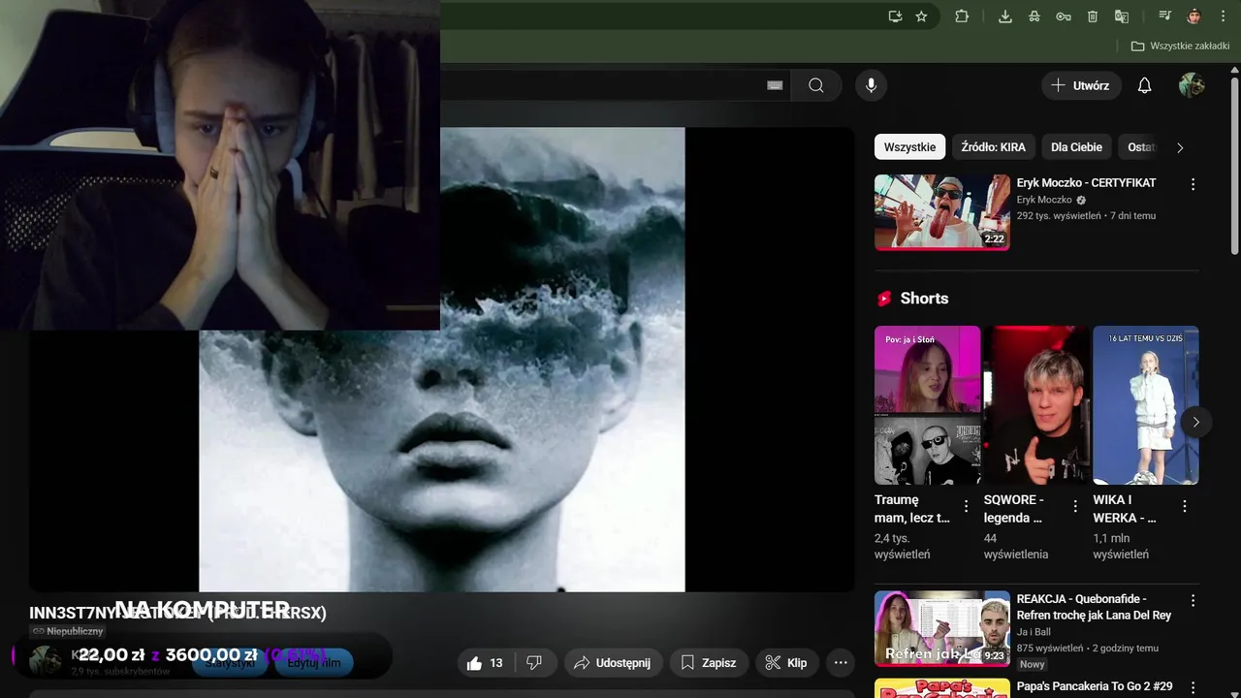This screenshot has height=698, width=1241.
Task: Open options for the WIKA I WERKA short
Action: coord(1185,506)
